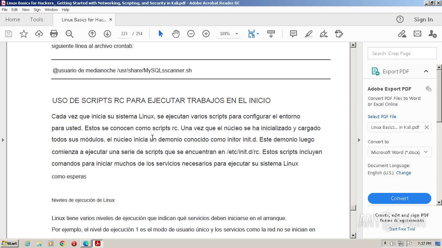442x248 pixels.
Task: Open the Help question mark icon
Action: point(400,19)
